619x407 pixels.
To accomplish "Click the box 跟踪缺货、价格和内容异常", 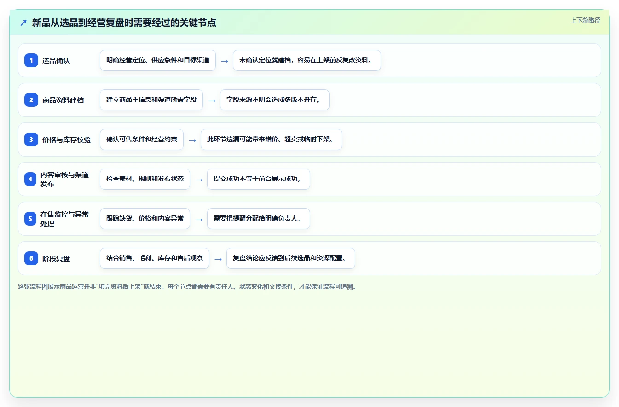I will click(145, 219).
